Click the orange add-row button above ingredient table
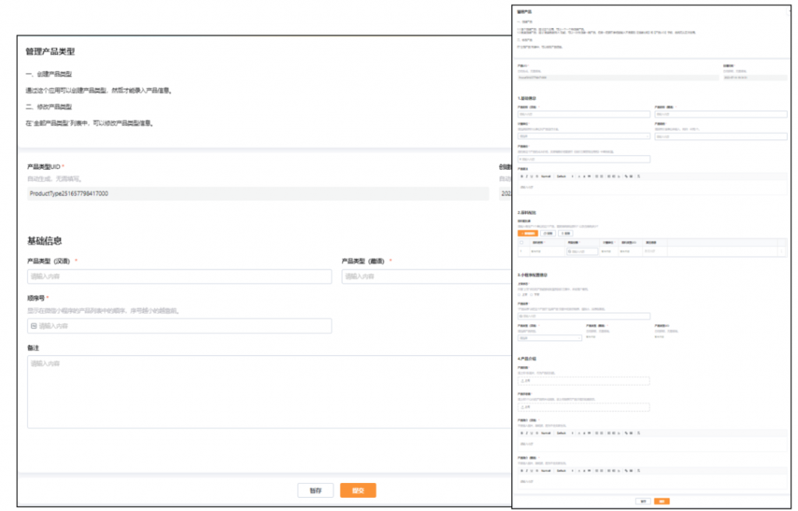 (x=528, y=233)
